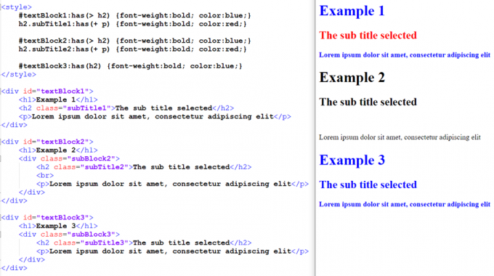Click the blue Example 1 heading
Screen dimensions: 494x276
(352, 11)
